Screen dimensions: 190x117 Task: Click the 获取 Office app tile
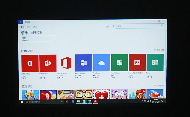(x=30, y=63)
